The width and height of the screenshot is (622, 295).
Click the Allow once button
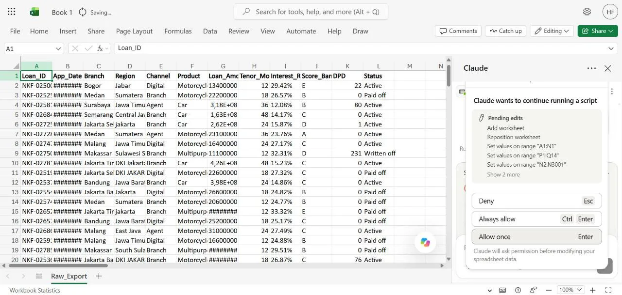pos(536,237)
